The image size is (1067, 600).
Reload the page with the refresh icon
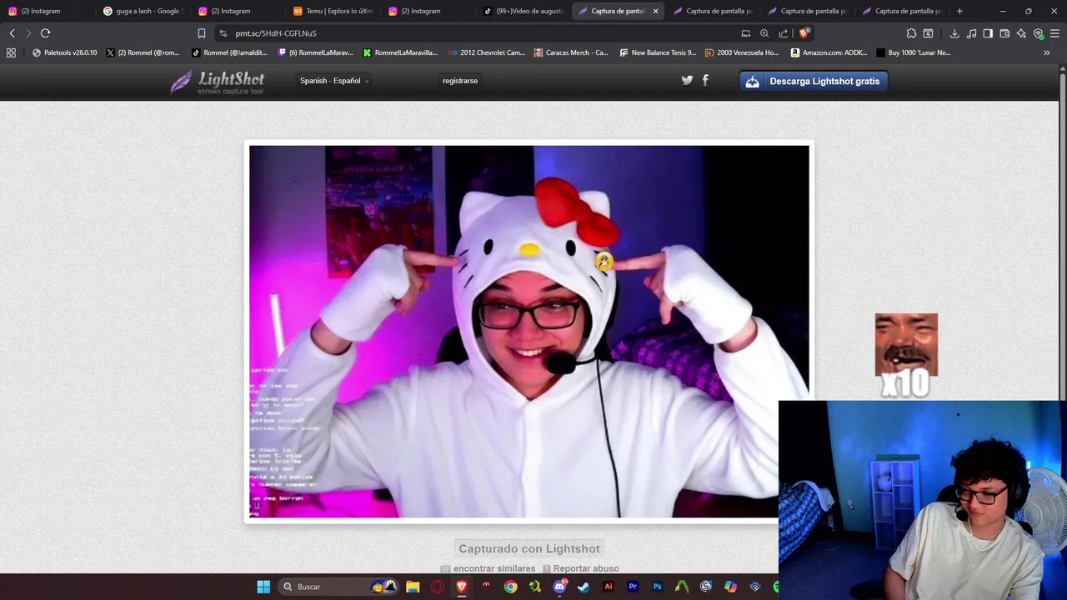[x=45, y=33]
